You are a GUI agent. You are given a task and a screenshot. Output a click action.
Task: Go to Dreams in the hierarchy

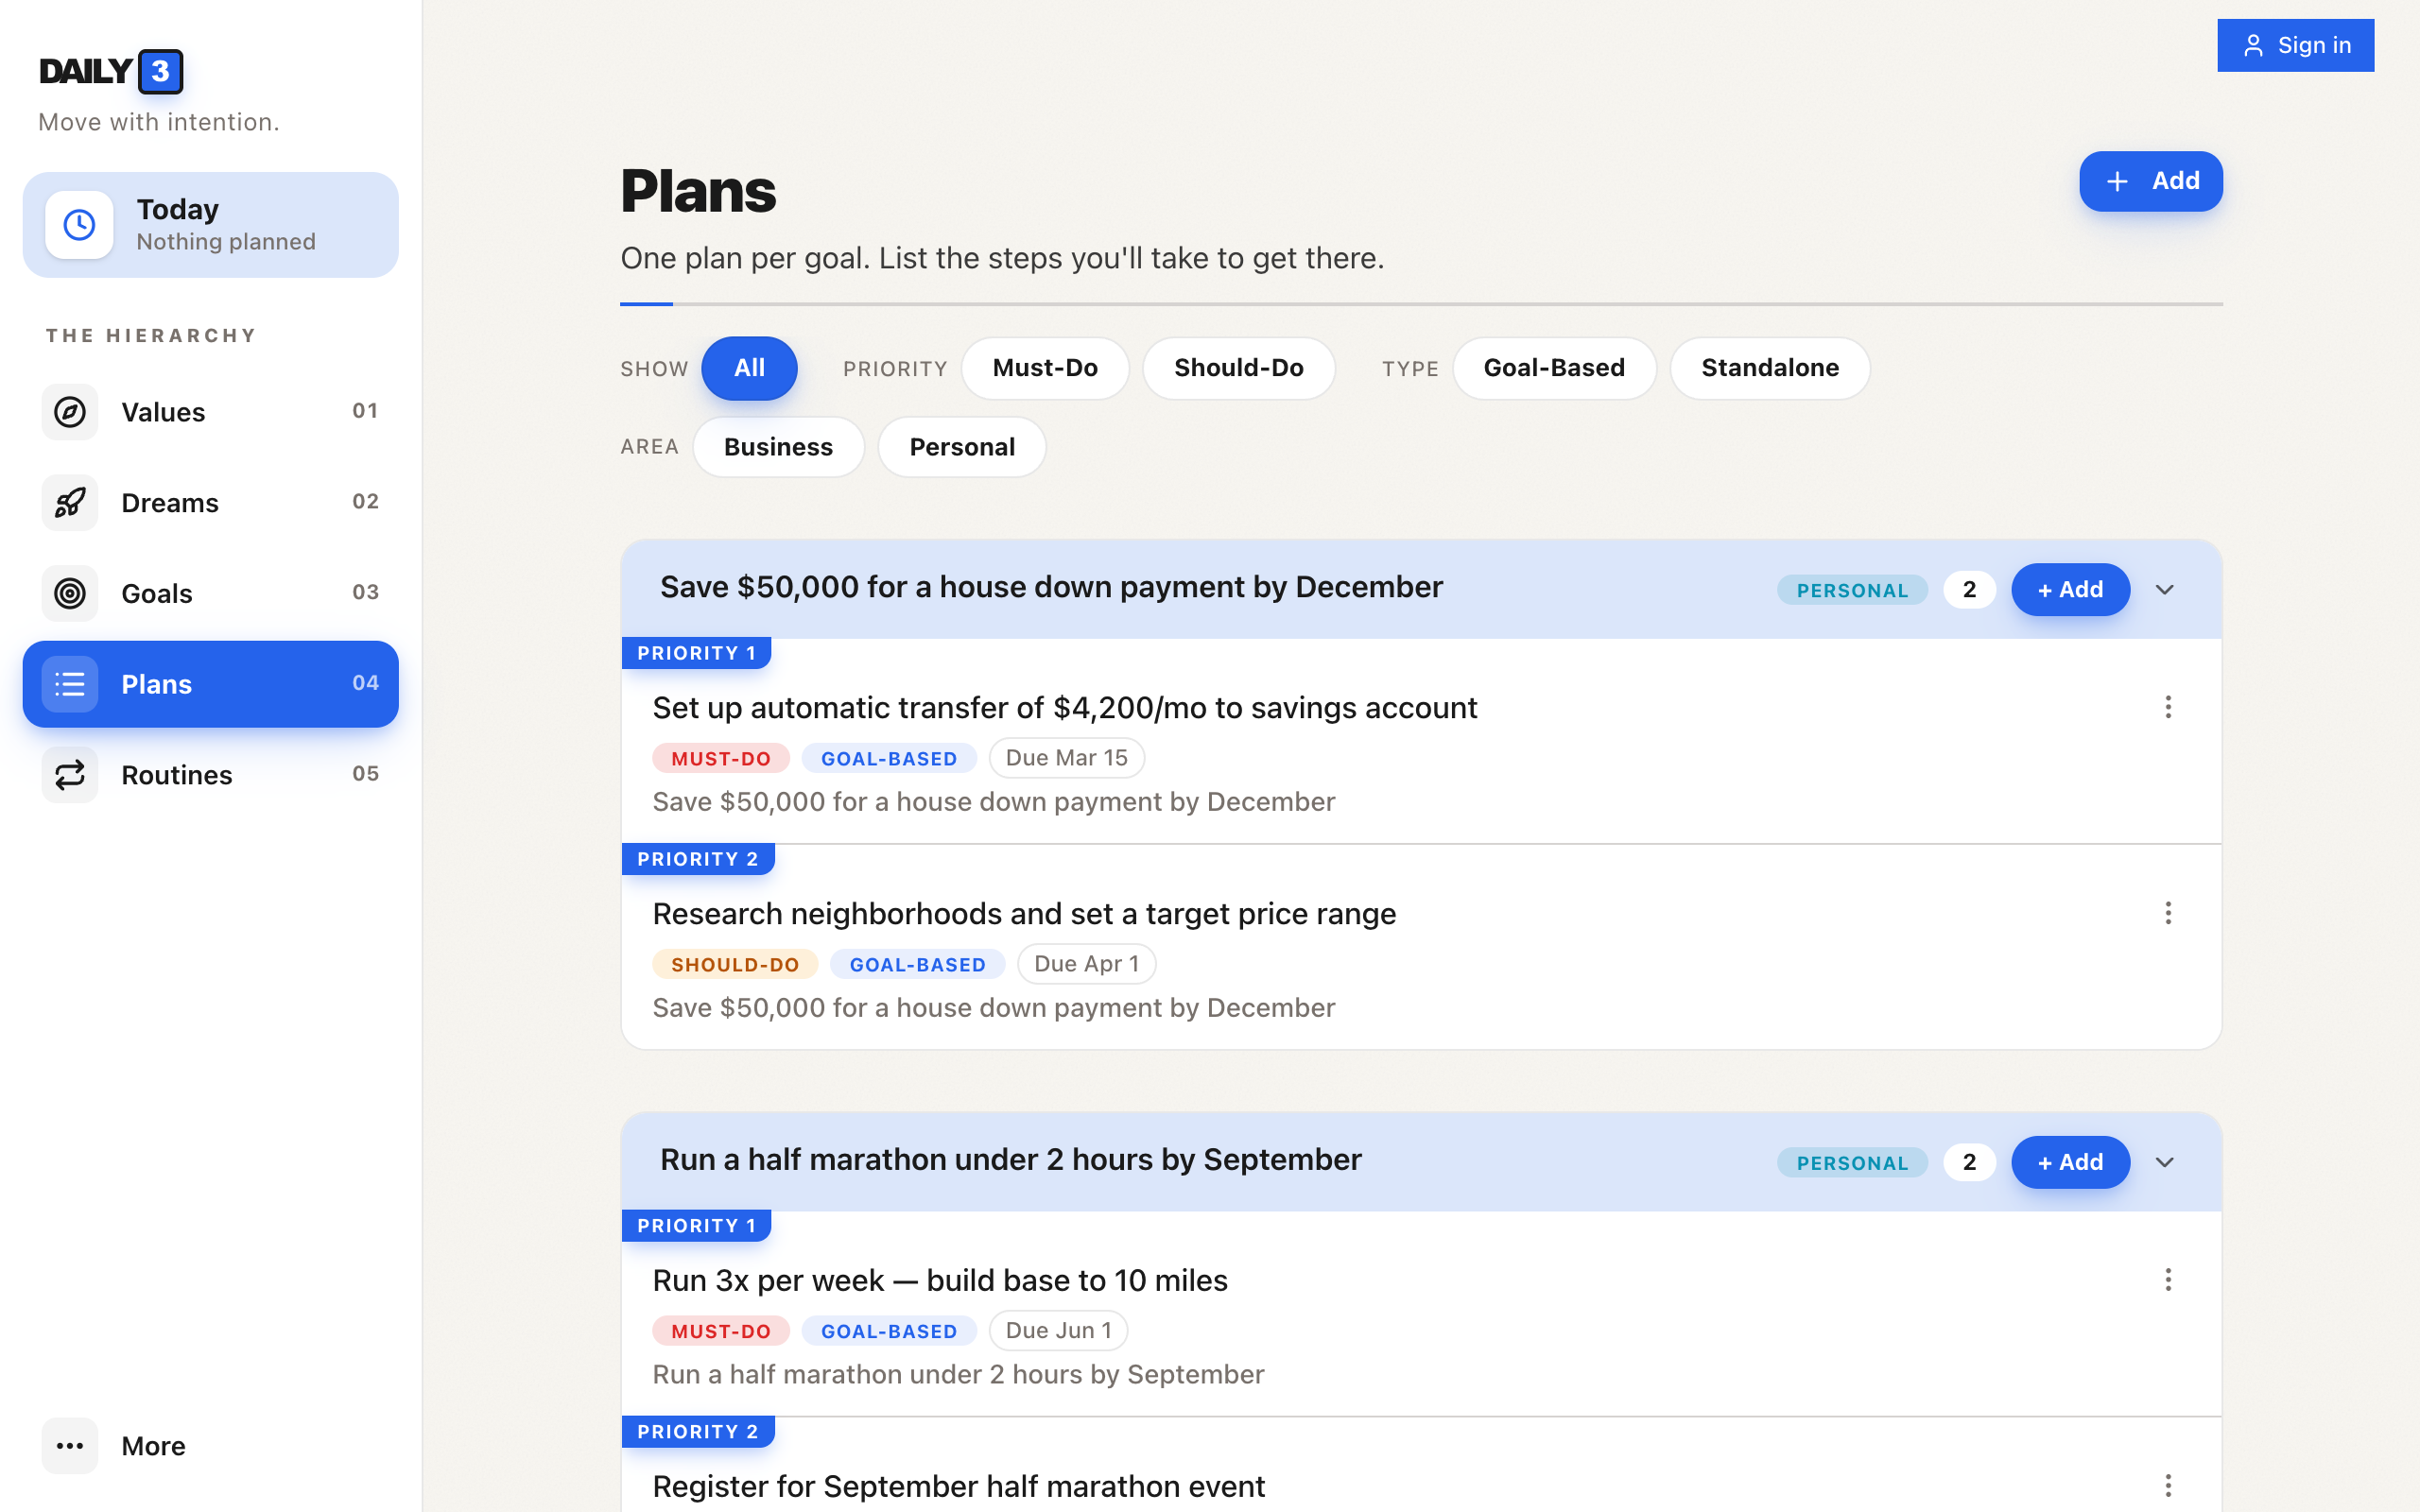(211, 503)
